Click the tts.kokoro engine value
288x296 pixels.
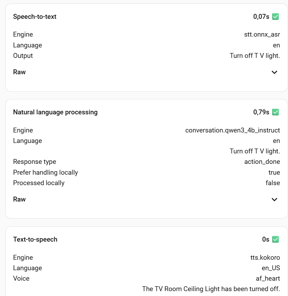coord(263,257)
